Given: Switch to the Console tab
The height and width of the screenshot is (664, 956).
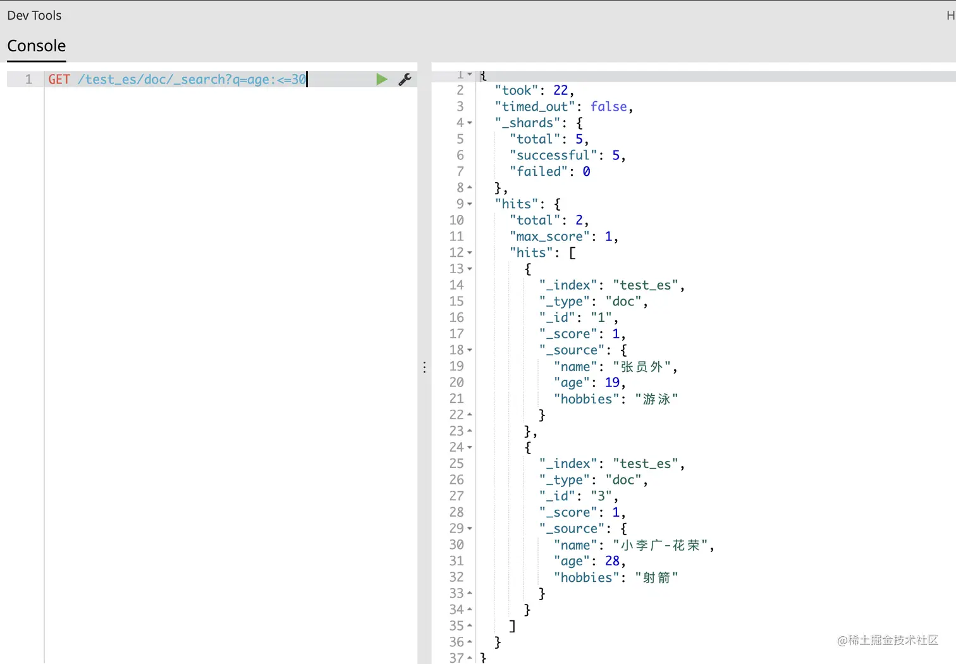Looking at the screenshot, I should pos(37,46).
